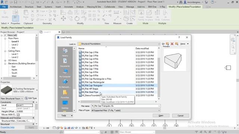Screen dimensions: 239x134
Task: Switch to the View ribbon tab
Action: (121, 7)
